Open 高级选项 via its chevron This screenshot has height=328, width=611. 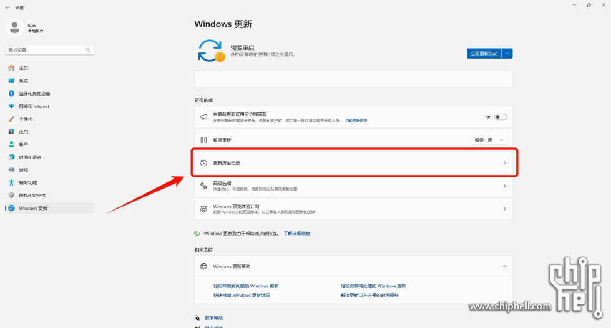(505, 186)
